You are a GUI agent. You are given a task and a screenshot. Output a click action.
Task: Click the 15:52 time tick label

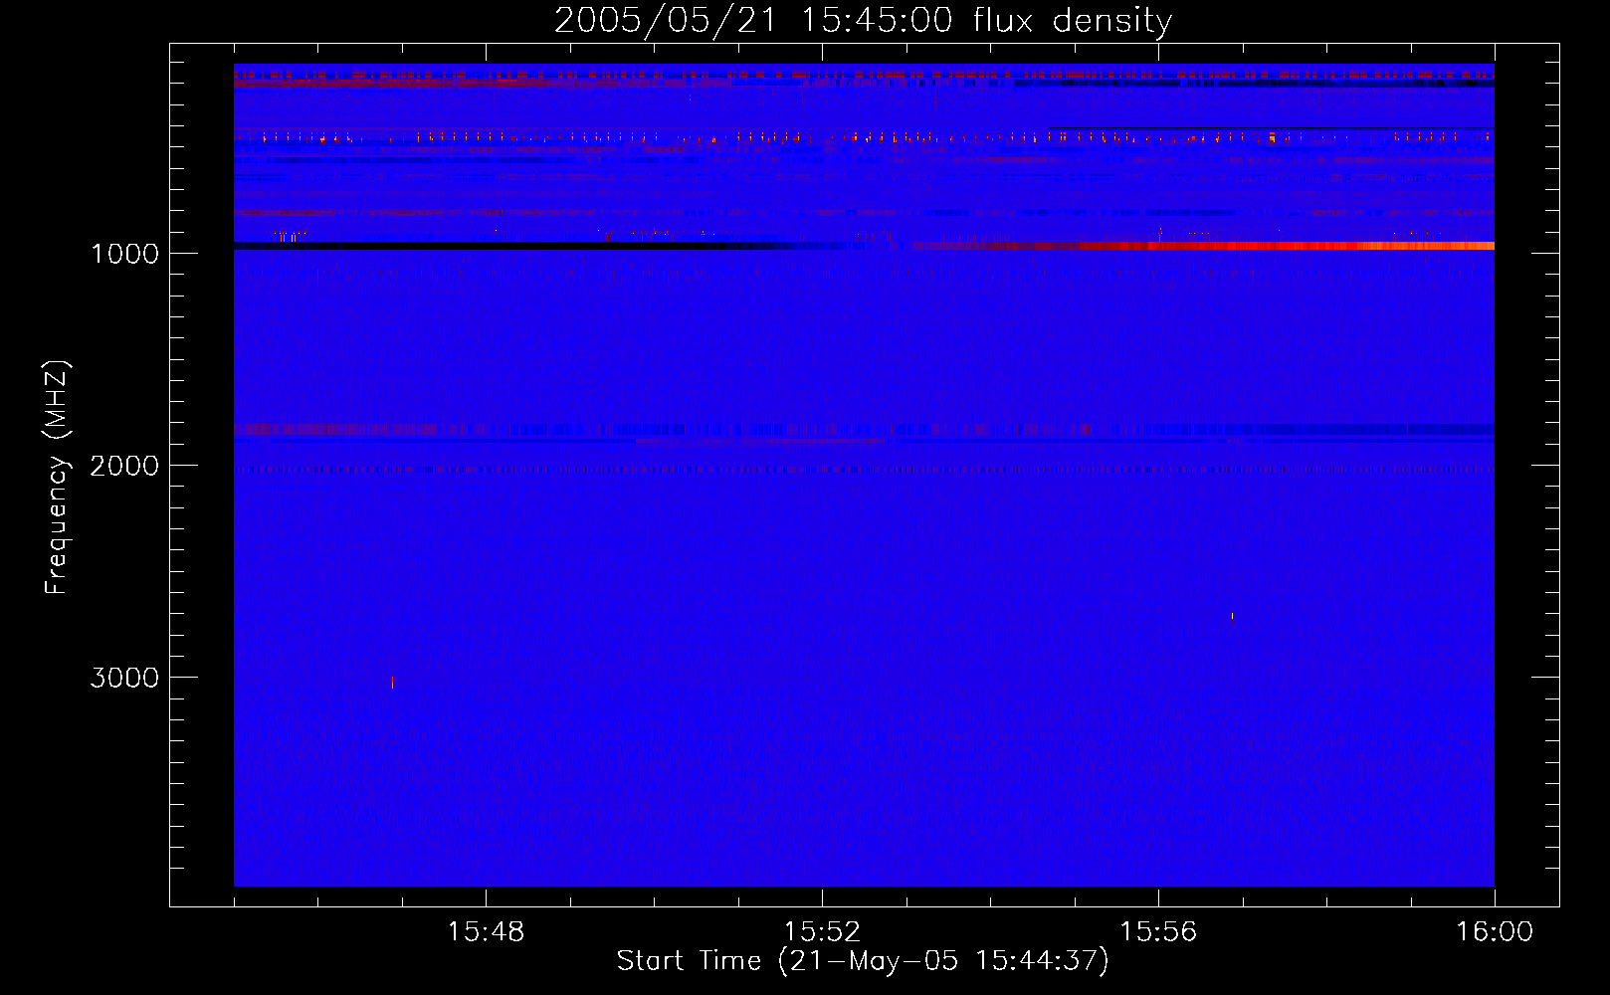tap(822, 932)
